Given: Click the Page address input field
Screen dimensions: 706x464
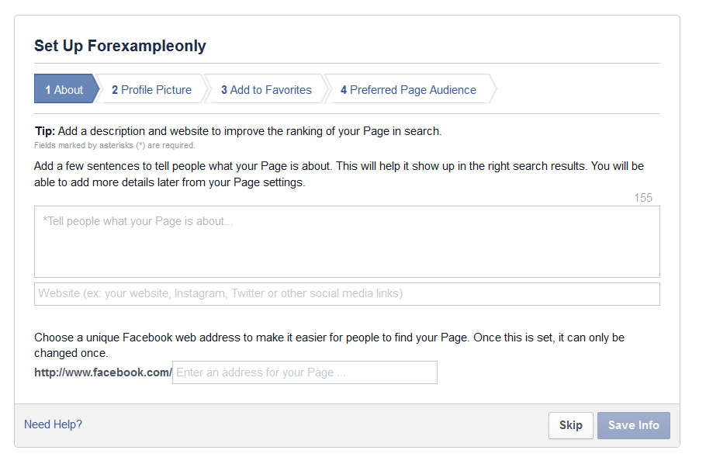Looking at the screenshot, I should [x=305, y=372].
